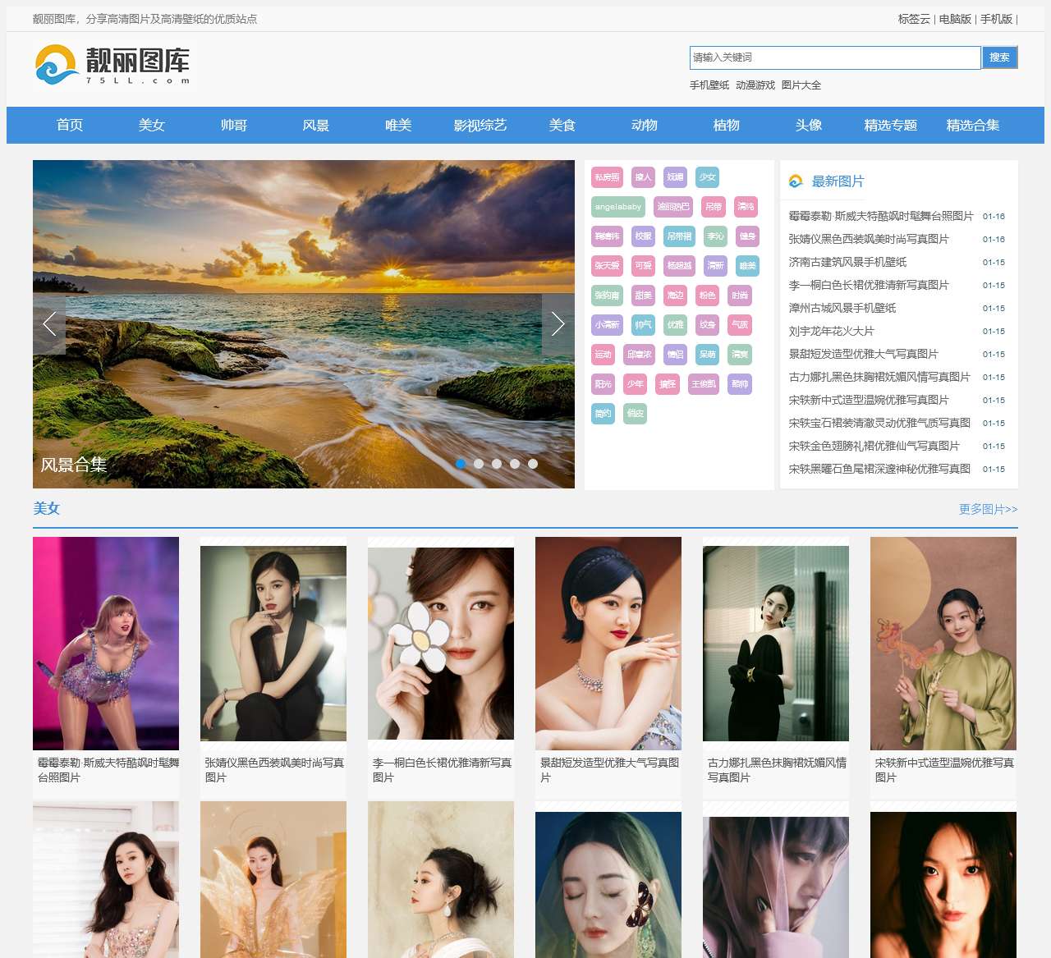Open the 杨超越 tag
This screenshot has width=1051, height=958.
679,266
